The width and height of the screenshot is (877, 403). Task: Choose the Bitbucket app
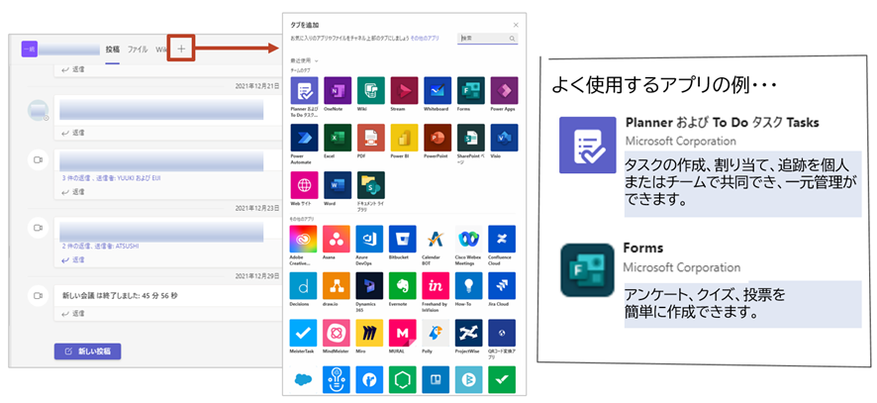click(x=403, y=239)
